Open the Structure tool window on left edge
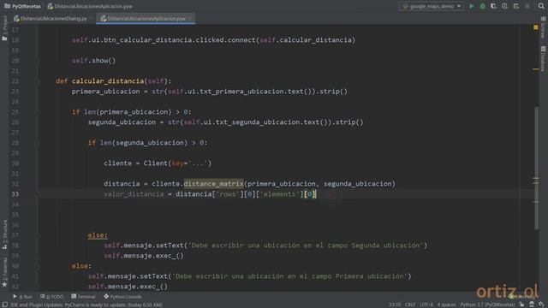The image size is (548, 308). point(4,234)
